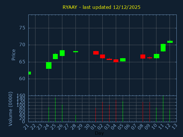183x137 pixels.
Task: Select the red candlestick for day 08
Action: pyautogui.click(x=143, y=57)
